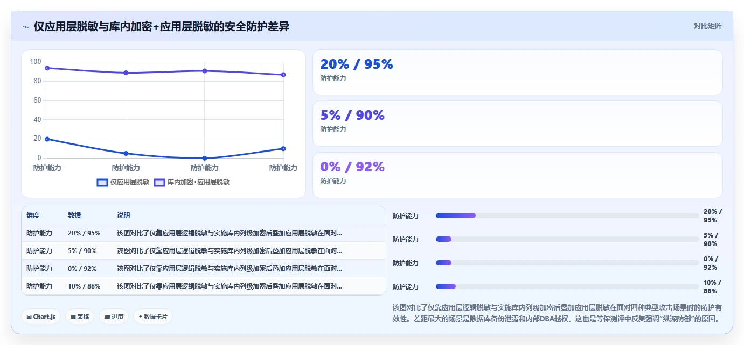Click the progress bar labeled 20% / 95%

[567, 215]
